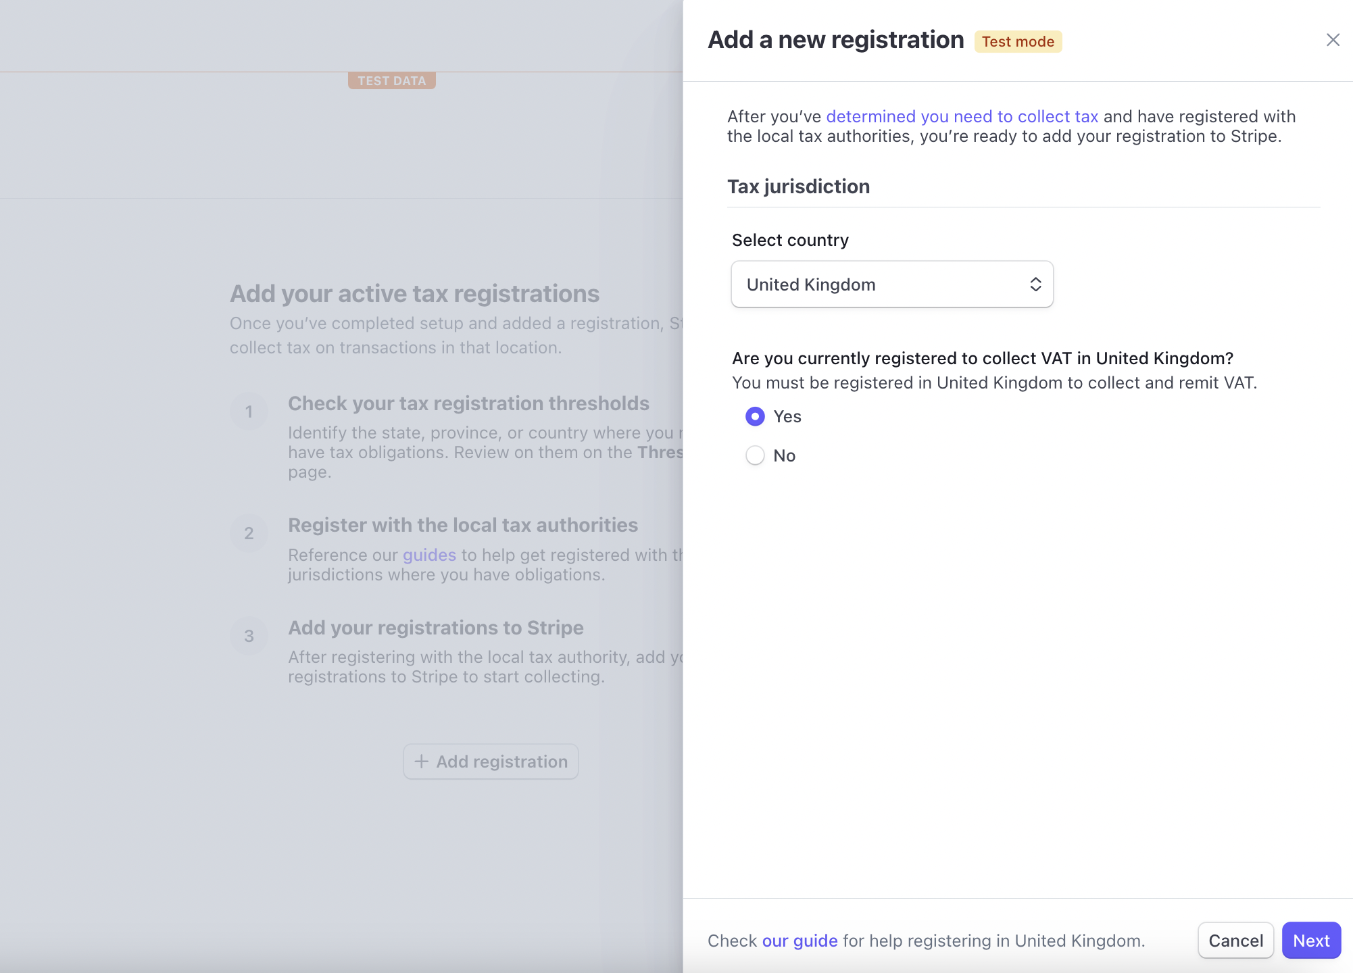
Task: Click the Add a new registration title
Action: [835, 39]
